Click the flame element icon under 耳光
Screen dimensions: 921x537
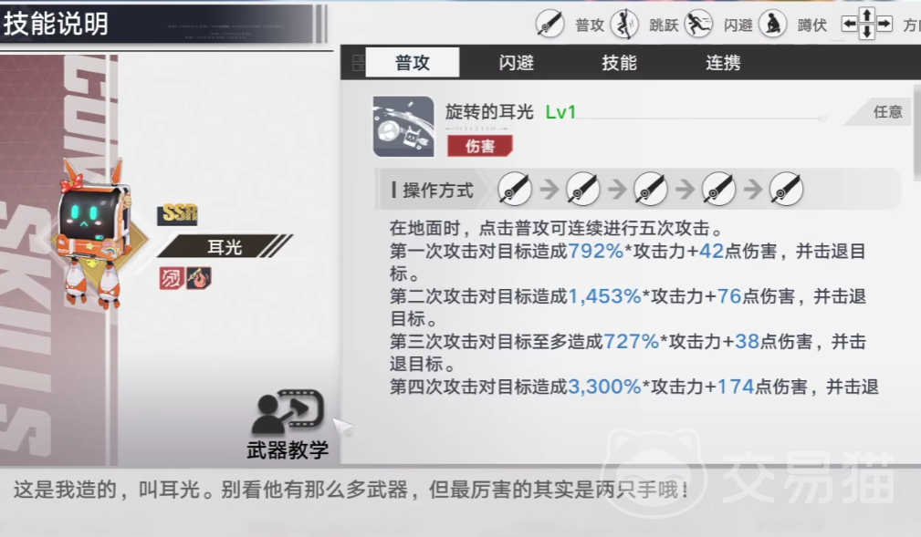[x=199, y=277]
